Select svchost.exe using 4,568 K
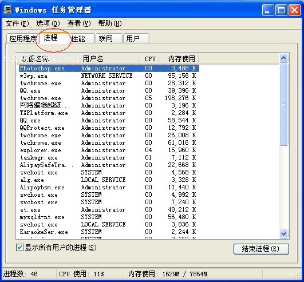The height and width of the screenshot is (282, 304). 109,172
